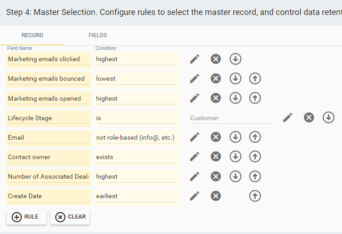Delete the Email rule
The height and width of the screenshot is (234, 342).
[216, 137]
